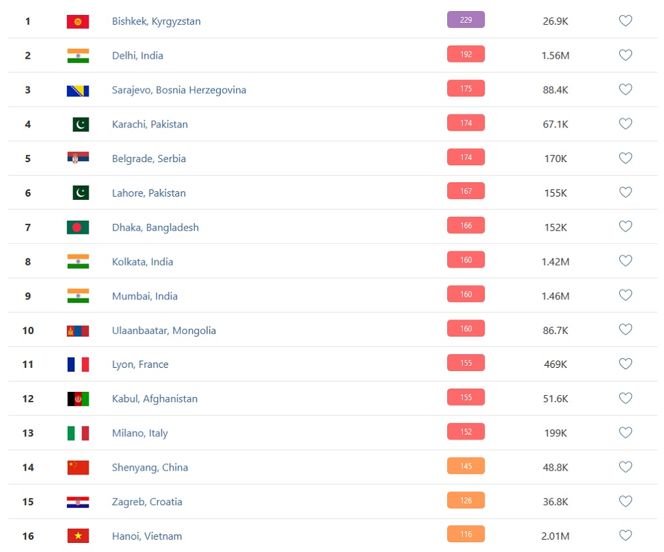This screenshot has height=552, width=664.
Task: Click the Croatia flag icon
Action: 78,502
